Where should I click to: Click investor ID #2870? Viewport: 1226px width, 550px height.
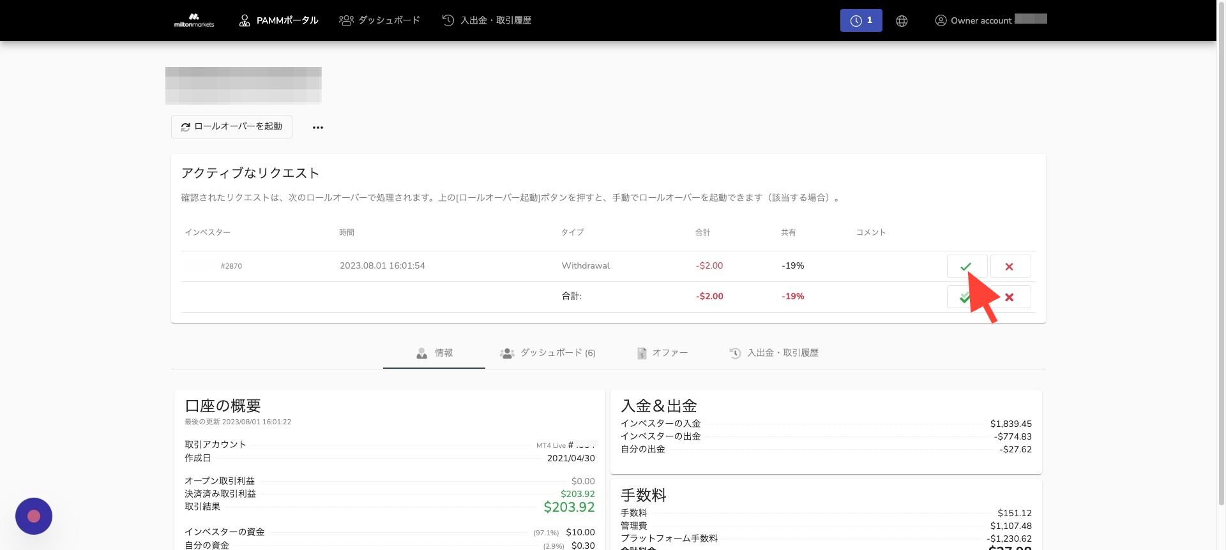tap(231, 266)
